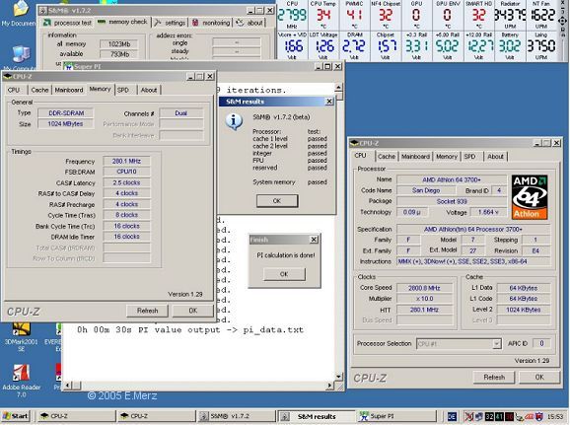Click the Level 2 cache value 1024 KBytes
Image resolution: width=570 pixels, height=425 pixels.
click(x=524, y=310)
